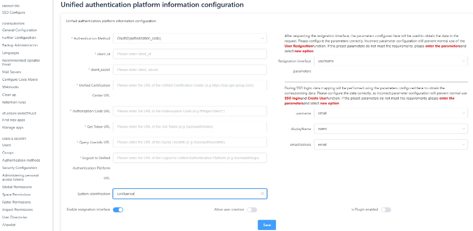Clear the System identification field icon

coord(263,194)
